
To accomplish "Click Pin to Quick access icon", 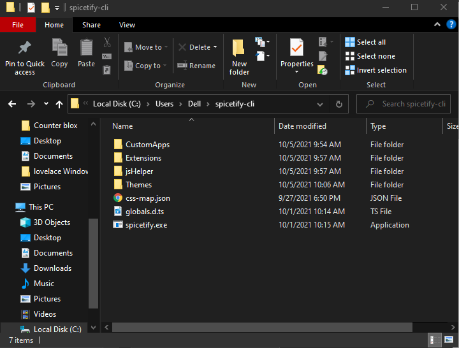I will [x=25, y=48].
